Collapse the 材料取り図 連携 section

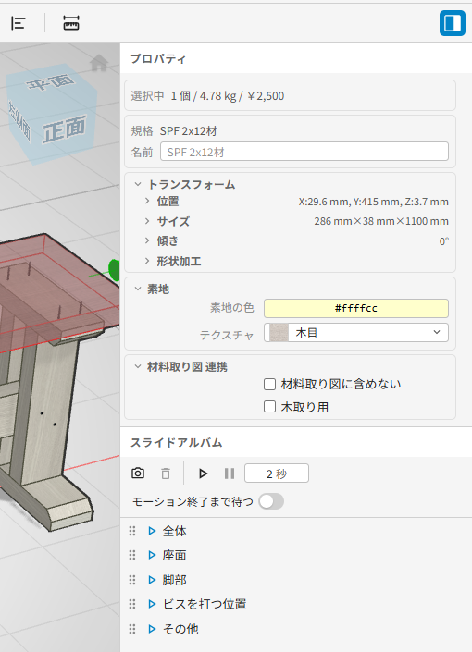(138, 366)
